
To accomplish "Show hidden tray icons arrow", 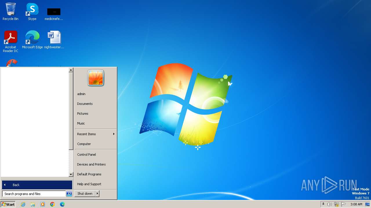I will click(323, 204).
